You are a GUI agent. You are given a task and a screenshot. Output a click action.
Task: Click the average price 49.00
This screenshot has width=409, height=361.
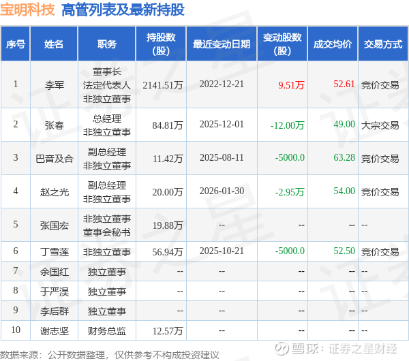[x=344, y=125]
